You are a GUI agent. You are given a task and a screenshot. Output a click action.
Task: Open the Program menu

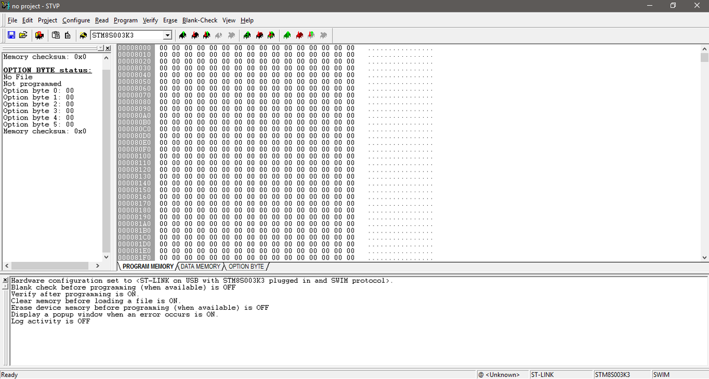125,20
